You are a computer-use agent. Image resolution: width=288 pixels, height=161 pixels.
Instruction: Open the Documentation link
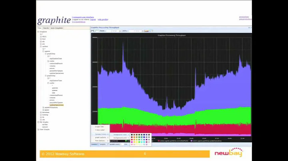(79, 22)
